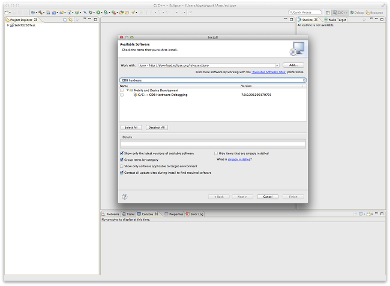Maximize the editor area

click(x=292, y=19)
